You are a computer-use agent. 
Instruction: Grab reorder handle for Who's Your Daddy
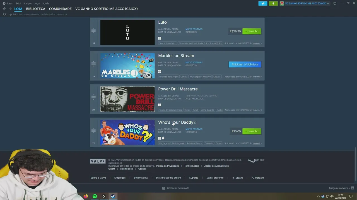(93, 130)
